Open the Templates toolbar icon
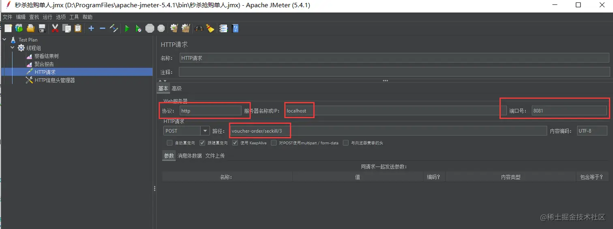 tap(19, 28)
